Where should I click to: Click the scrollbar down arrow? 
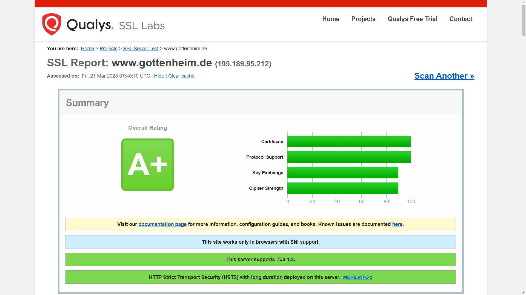click(524, 293)
